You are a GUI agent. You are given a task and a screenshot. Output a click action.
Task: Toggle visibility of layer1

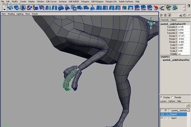[162, 118]
